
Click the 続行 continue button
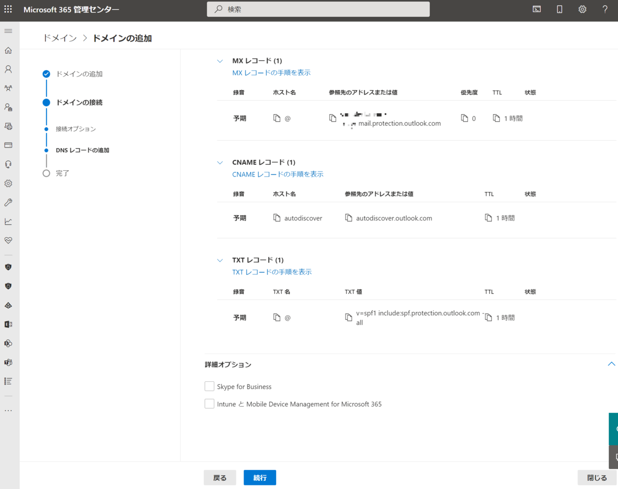click(260, 478)
